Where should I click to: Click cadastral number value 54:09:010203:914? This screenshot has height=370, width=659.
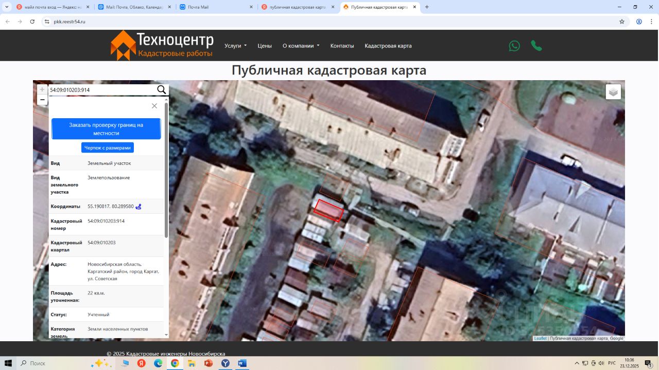106,221
